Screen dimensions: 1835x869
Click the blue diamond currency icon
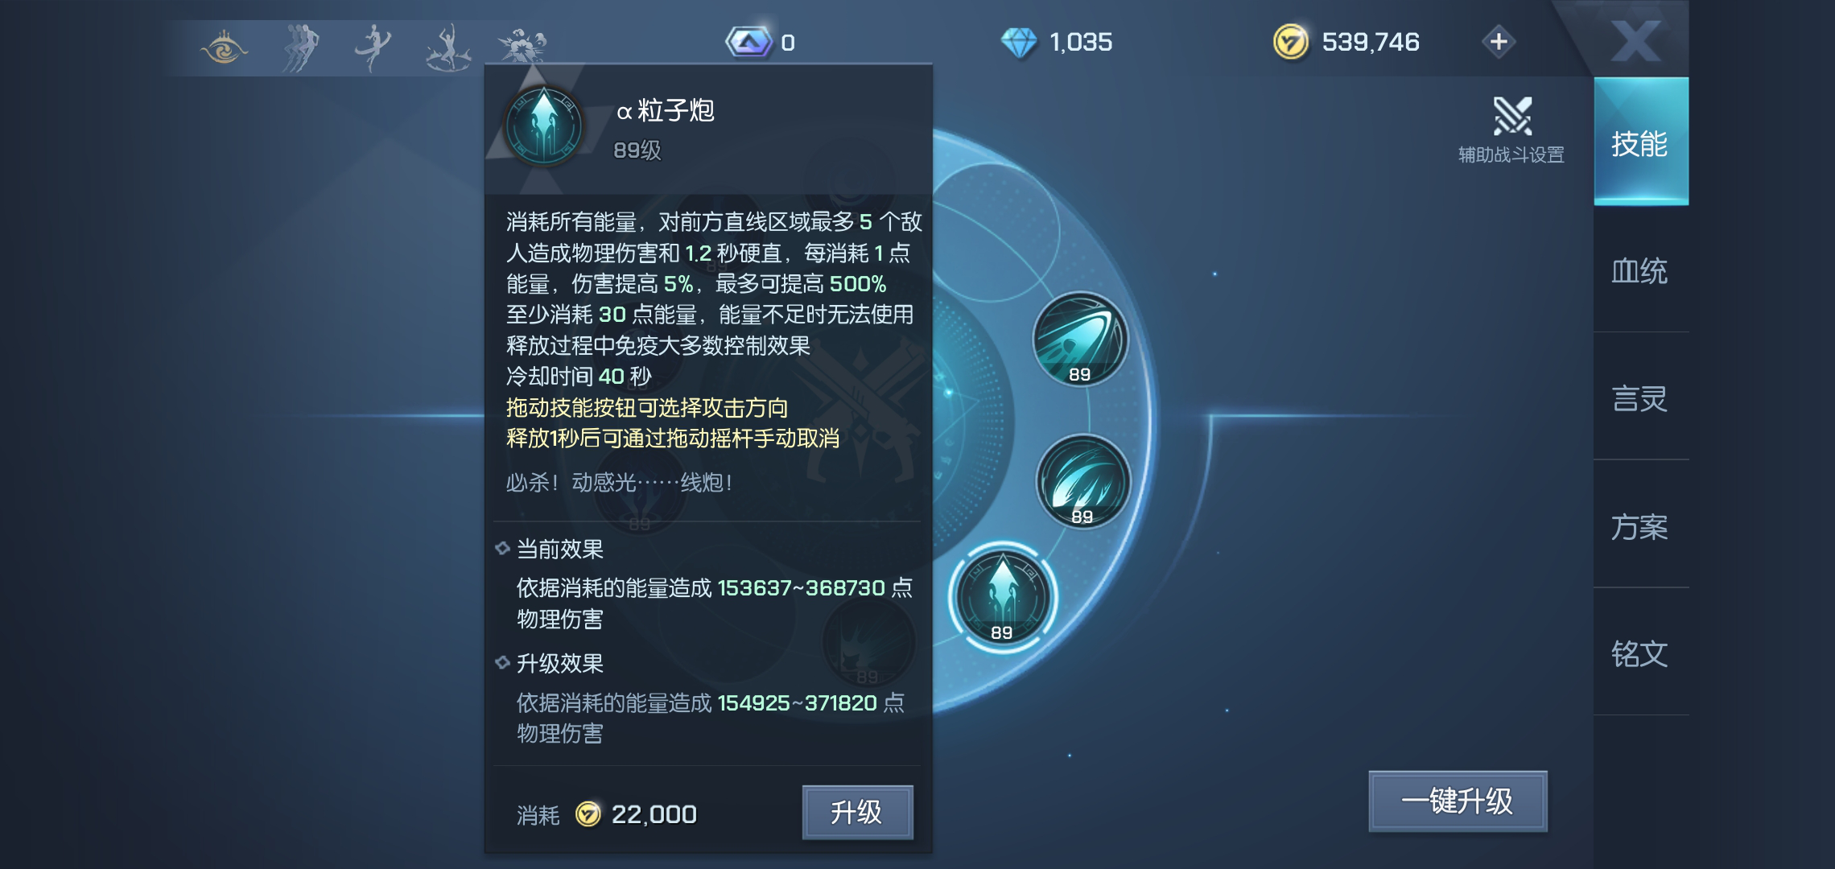(x=1019, y=42)
